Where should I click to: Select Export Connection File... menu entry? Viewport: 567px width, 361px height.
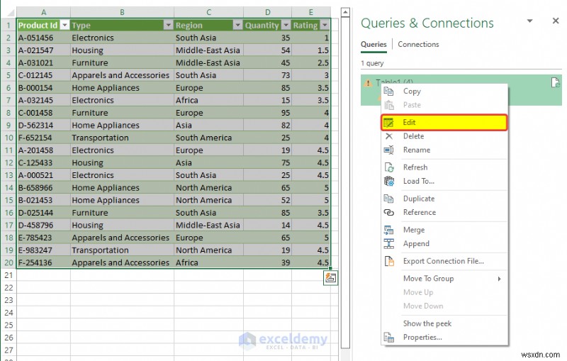(445, 261)
